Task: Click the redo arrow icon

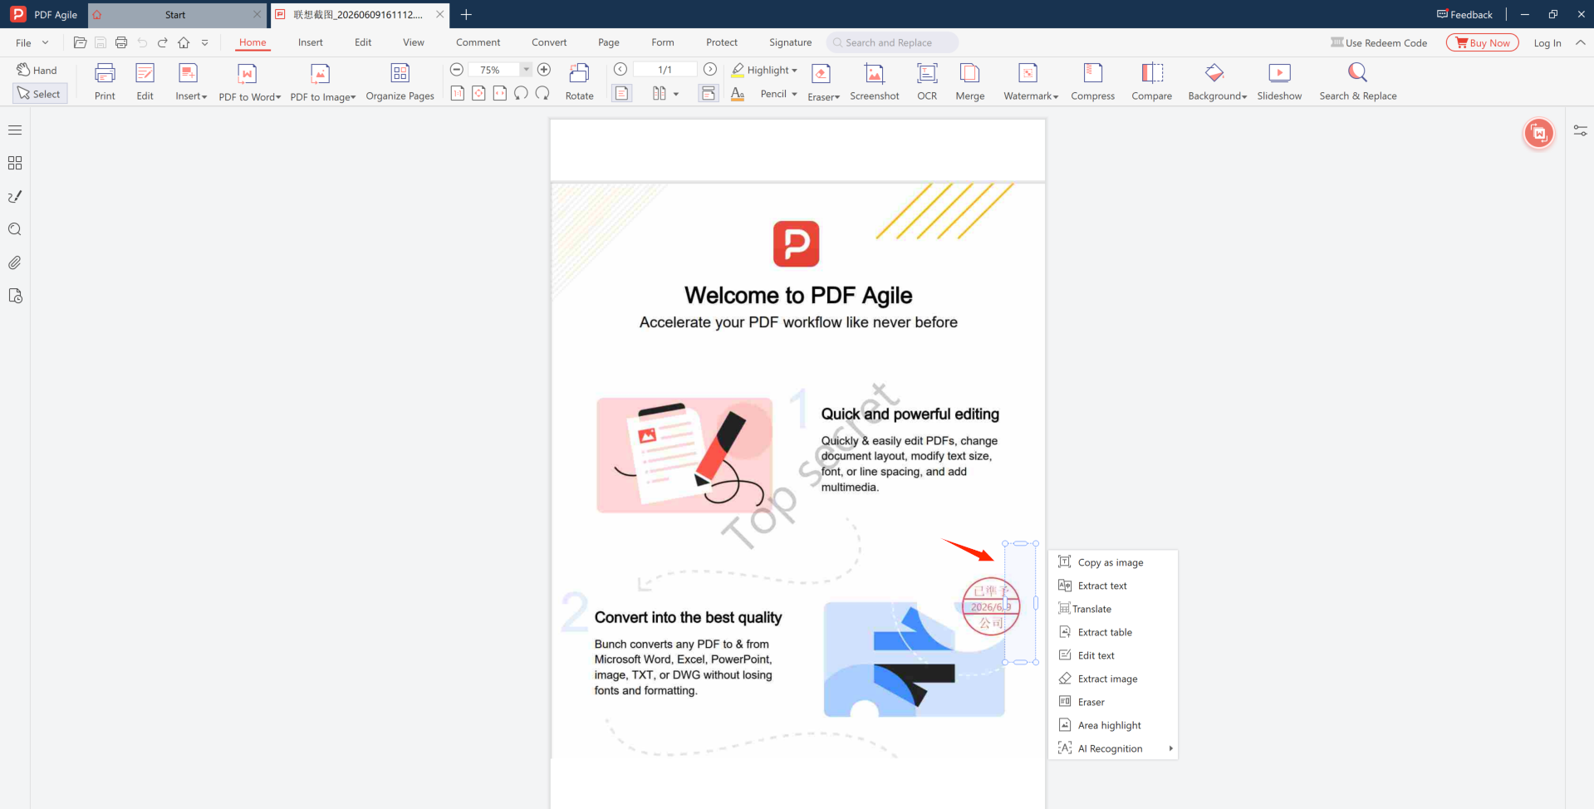Action: (x=163, y=42)
